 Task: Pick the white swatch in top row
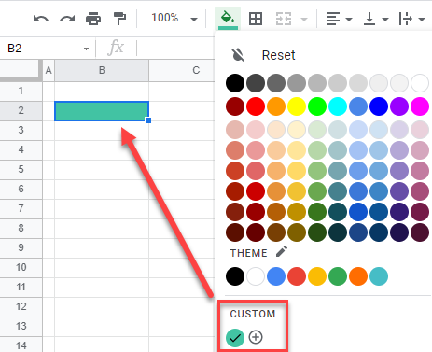pos(420,83)
